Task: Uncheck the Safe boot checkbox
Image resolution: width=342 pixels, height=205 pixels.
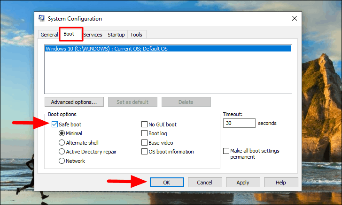Action: click(55, 124)
